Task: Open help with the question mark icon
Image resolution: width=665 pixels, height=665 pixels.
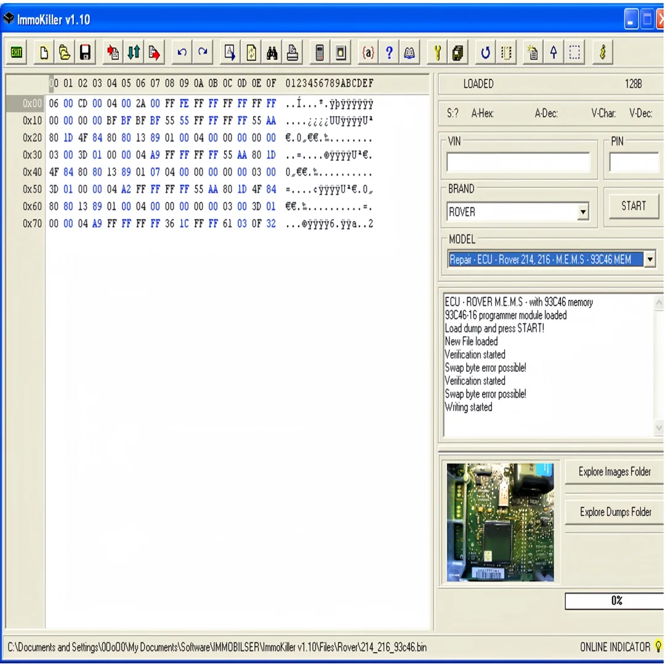Action: tap(389, 52)
